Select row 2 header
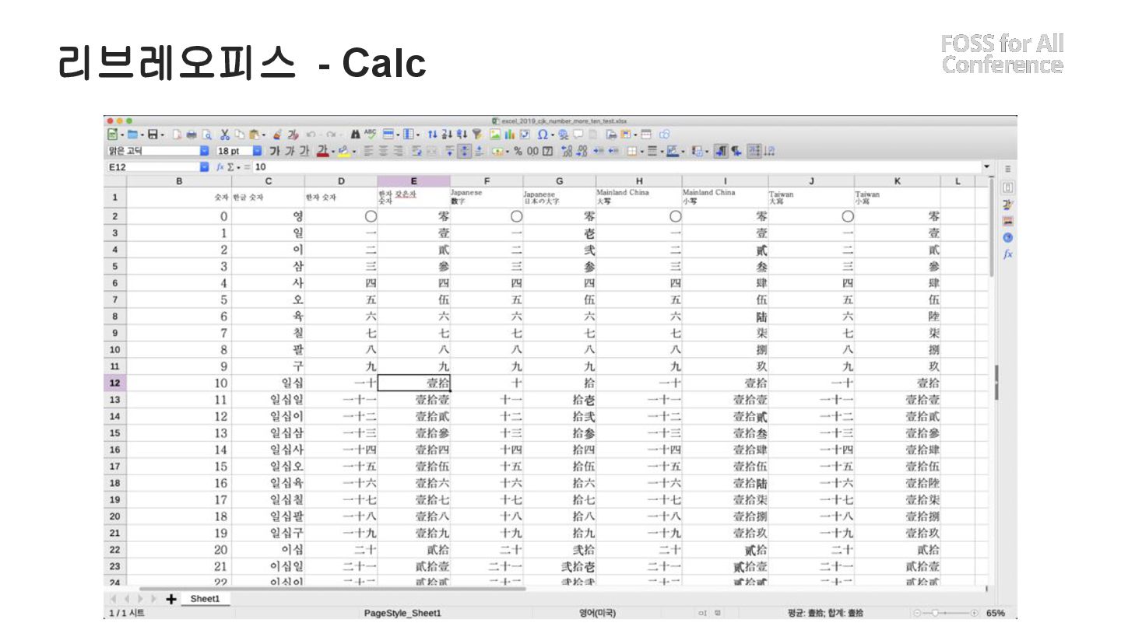Viewport: 1121px width, 630px height. click(x=114, y=216)
